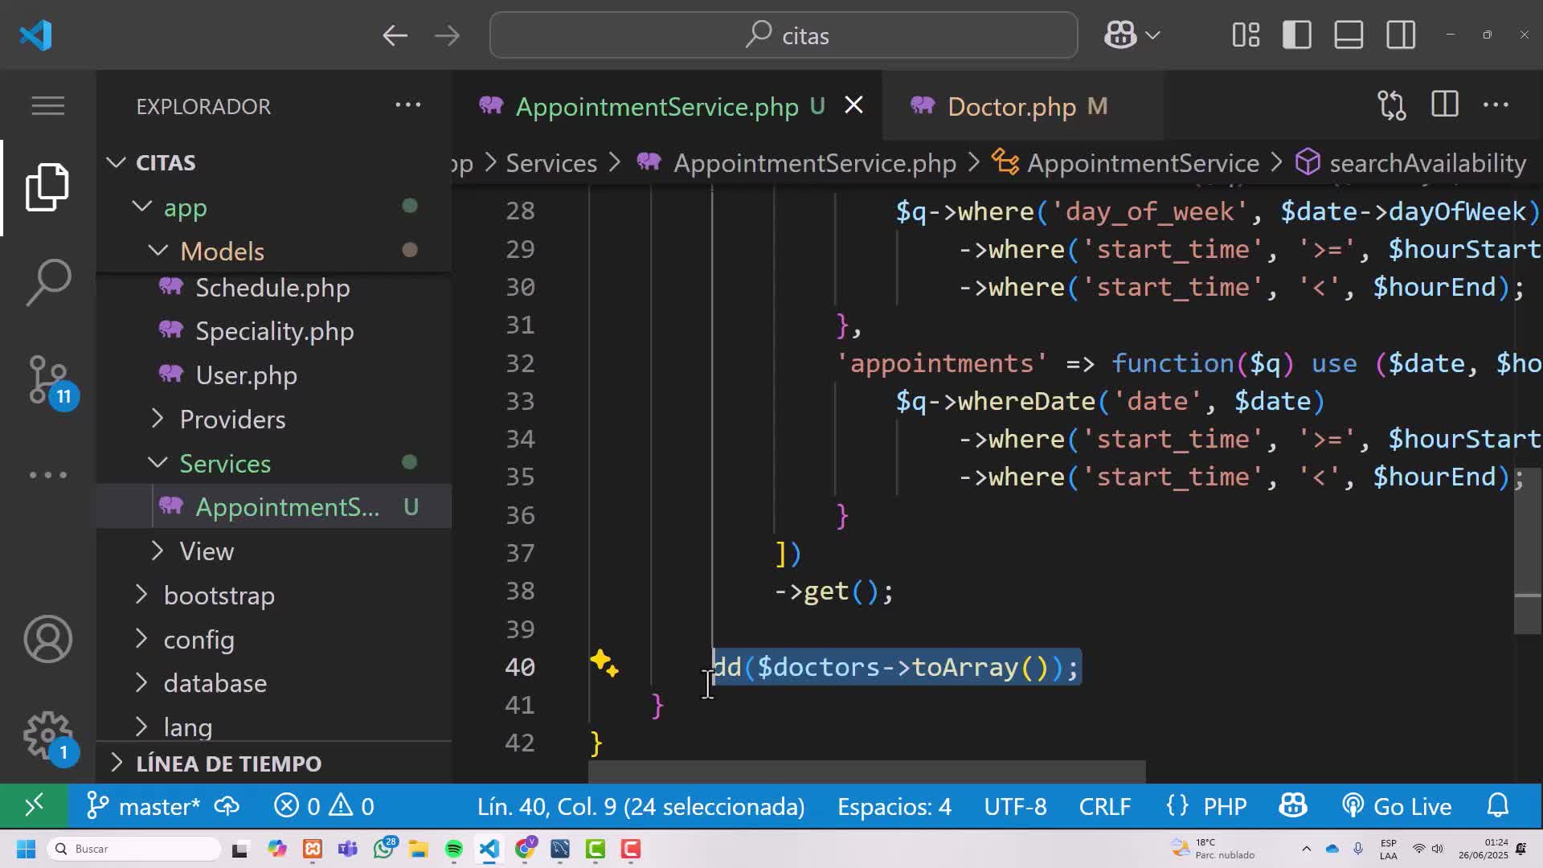The height and width of the screenshot is (868, 1543).
Task: Open the Copilot chat icon in title bar
Action: point(1120,35)
